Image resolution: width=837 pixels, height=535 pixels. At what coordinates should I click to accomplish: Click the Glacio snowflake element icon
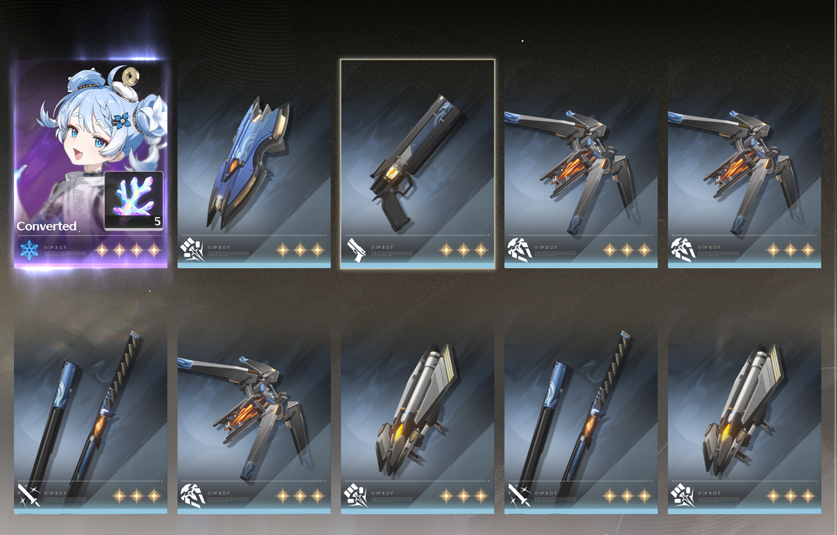pos(29,250)
